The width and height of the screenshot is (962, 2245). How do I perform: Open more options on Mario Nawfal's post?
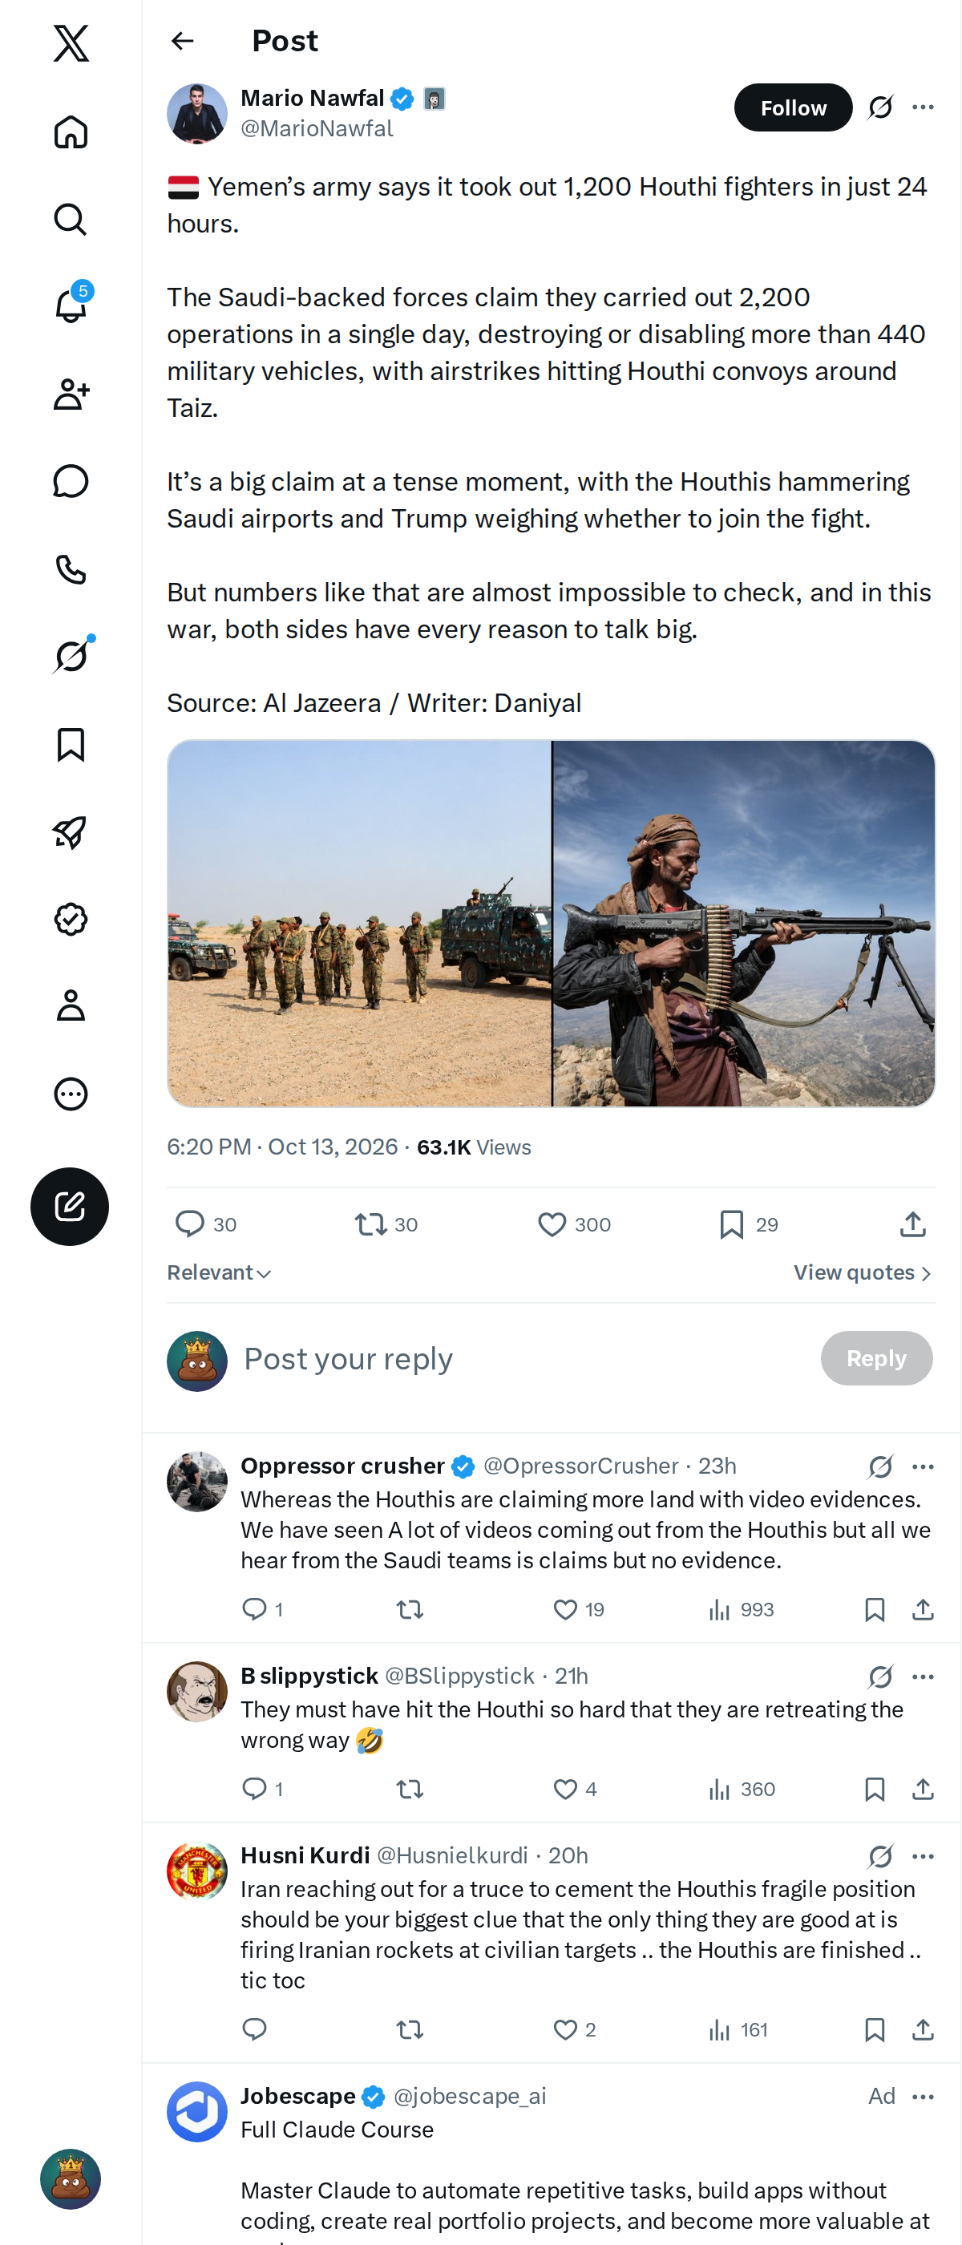[x=923, y=107]
